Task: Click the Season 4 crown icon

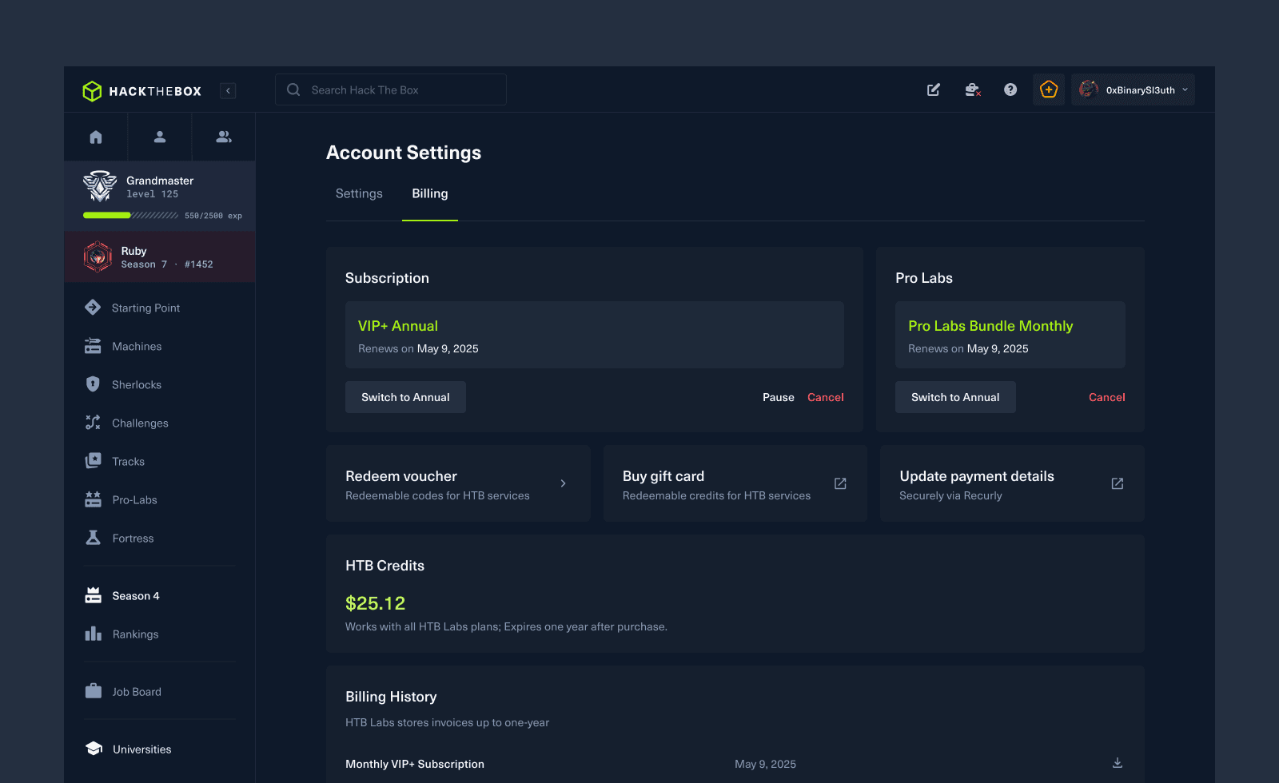Action: tap(93, 595)
